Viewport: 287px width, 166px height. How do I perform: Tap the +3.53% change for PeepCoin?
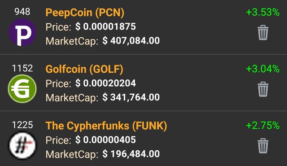point(263,13)
